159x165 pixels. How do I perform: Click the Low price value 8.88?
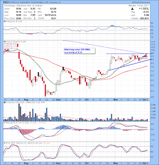(x=18, y=15)
